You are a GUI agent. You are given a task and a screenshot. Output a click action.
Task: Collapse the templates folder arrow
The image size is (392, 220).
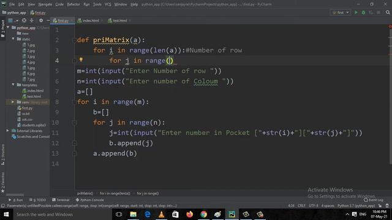pyautogui.click(x=13, y=85)
